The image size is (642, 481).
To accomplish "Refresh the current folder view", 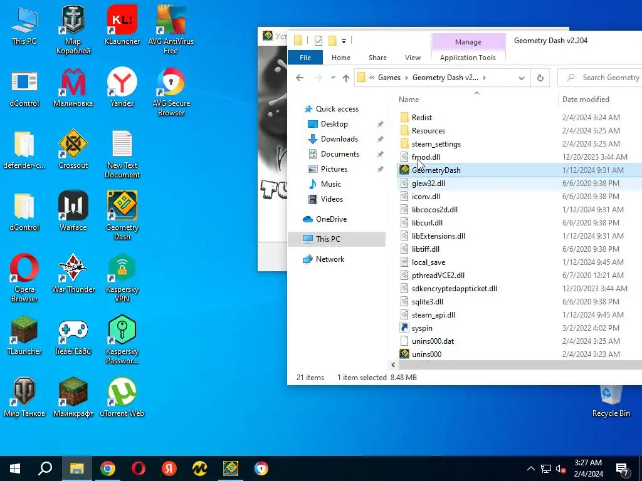I will click(540, 78).
